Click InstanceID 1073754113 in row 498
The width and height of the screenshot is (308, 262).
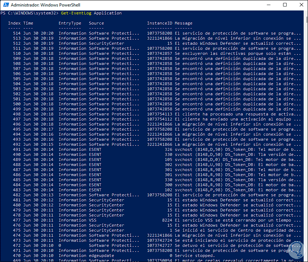click(160, 114)
